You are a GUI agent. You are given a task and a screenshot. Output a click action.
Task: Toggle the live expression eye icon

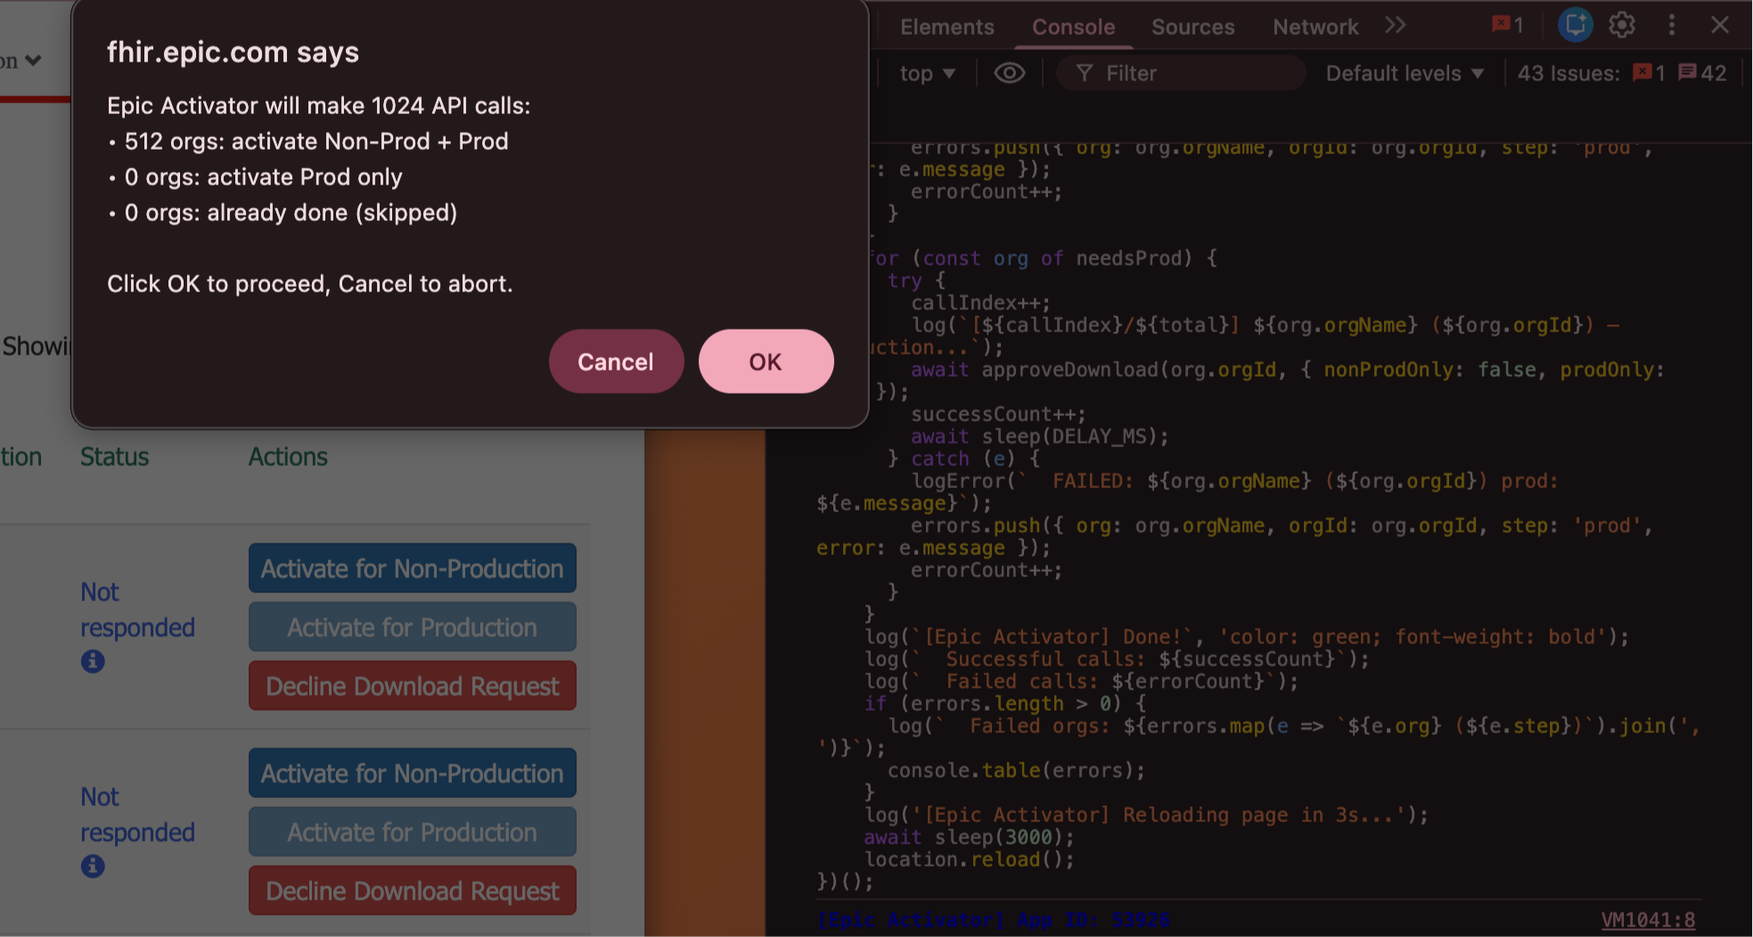1009,73
